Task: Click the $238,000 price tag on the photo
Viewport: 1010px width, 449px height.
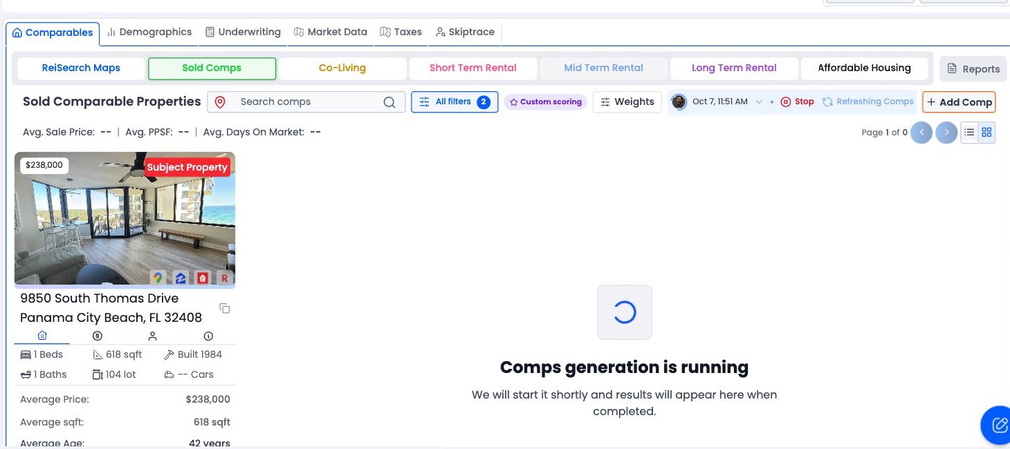Action: tap(44, 165)
